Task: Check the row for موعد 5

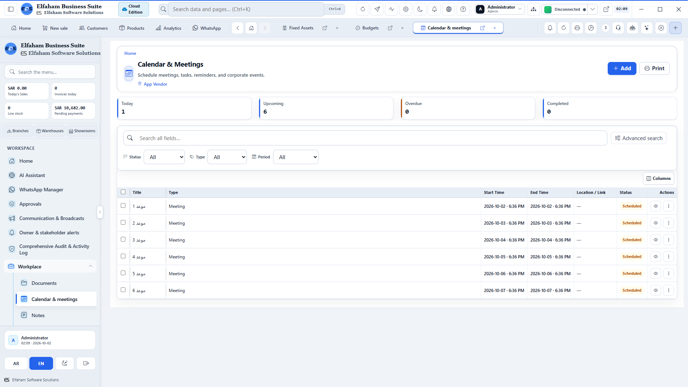Action: coord(123,273)
